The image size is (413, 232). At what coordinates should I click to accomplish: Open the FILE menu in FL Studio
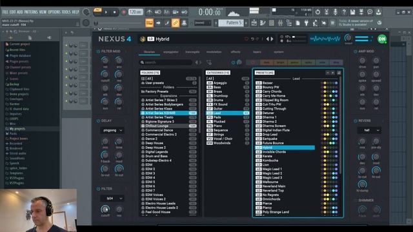pyautogui.click(x=5, y=12)
